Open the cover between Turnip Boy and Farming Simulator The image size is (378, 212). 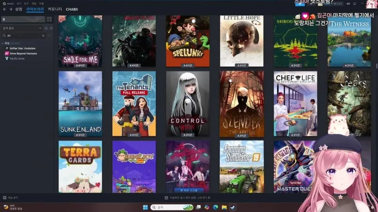pos(188,166)
